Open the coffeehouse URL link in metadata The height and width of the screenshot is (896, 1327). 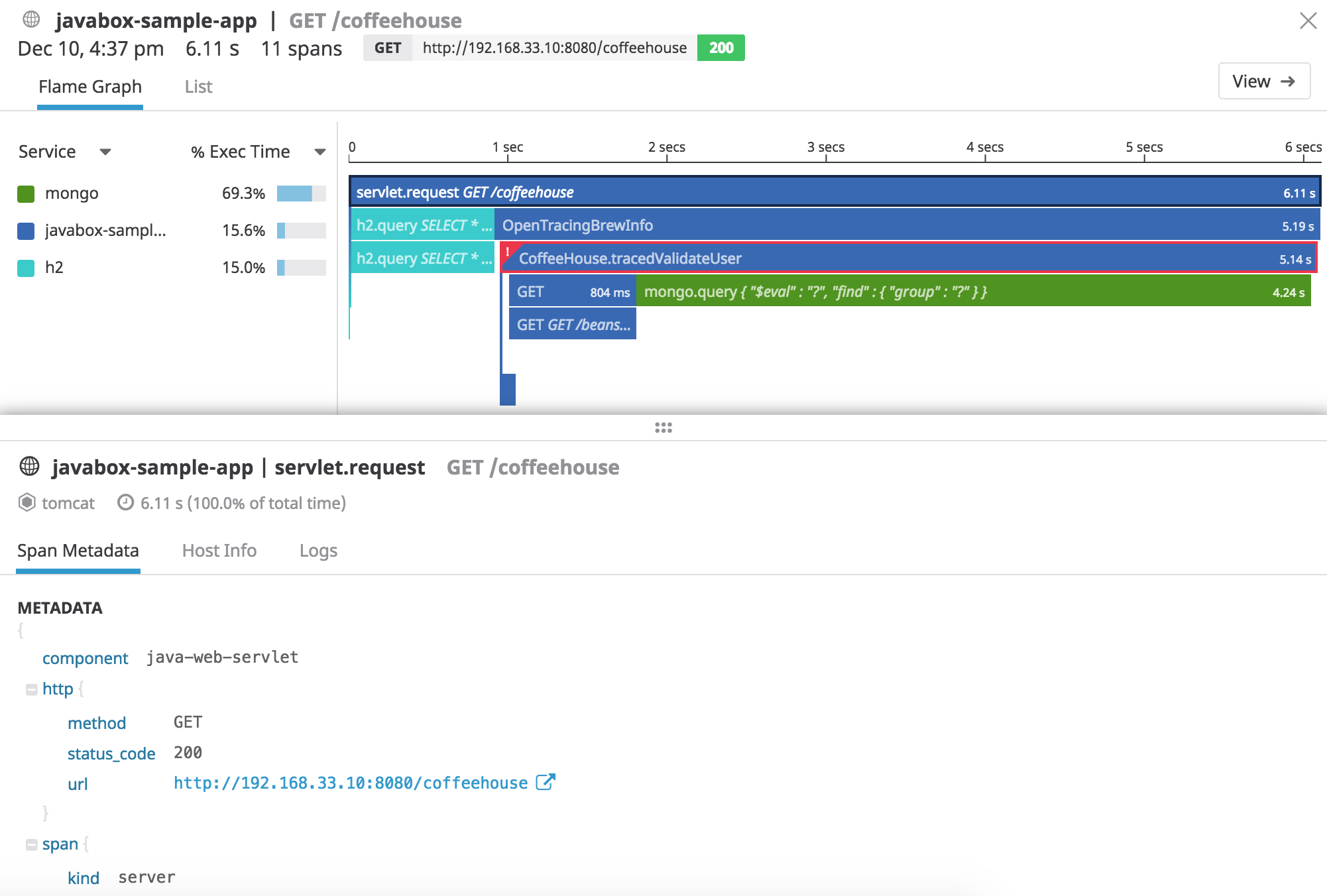348,783
